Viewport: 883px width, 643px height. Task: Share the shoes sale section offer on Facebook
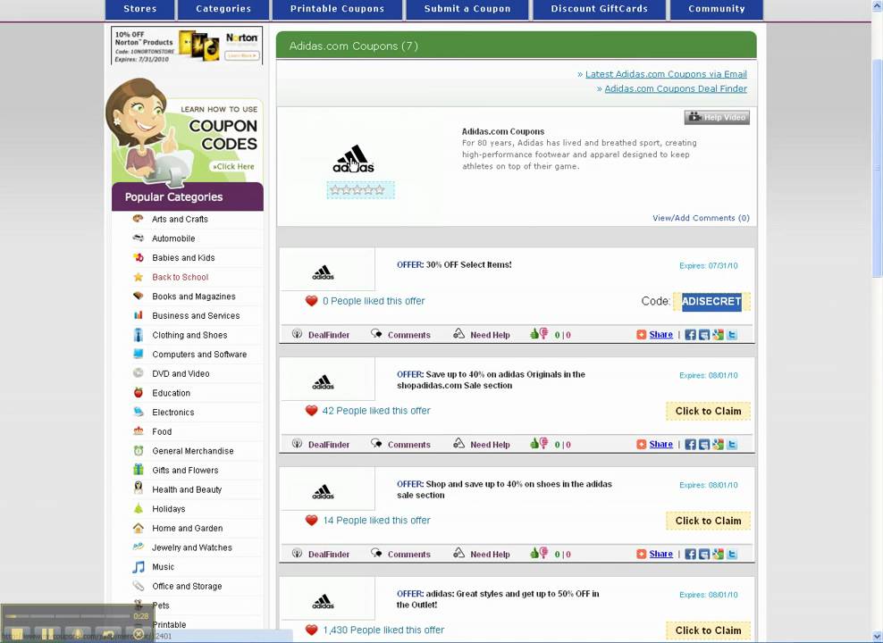690,554
